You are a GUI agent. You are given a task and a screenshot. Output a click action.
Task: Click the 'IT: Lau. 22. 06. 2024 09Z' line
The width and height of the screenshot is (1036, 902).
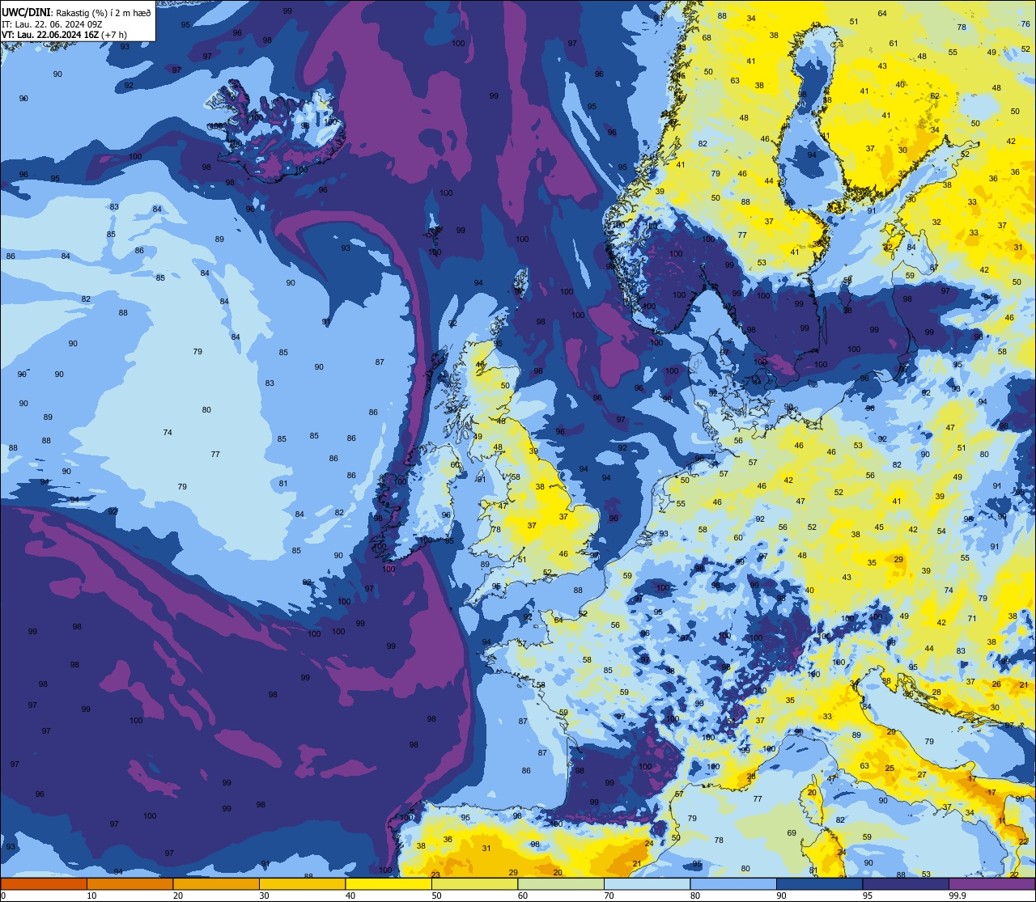[53, 24]
